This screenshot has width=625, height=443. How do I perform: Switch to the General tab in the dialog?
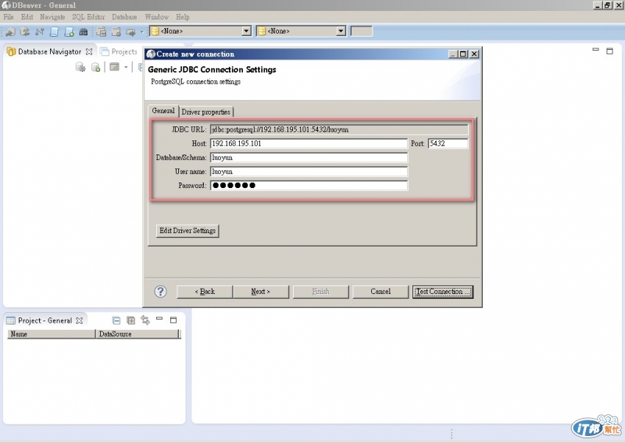point(163,111)
